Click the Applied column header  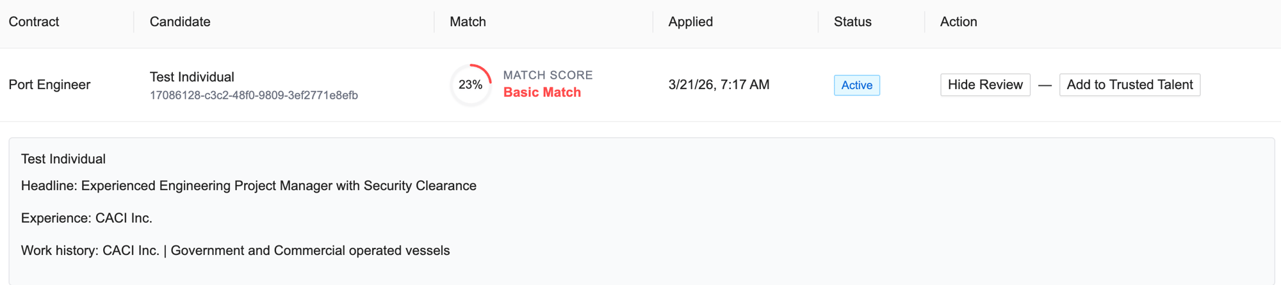(x=690, y=22)
